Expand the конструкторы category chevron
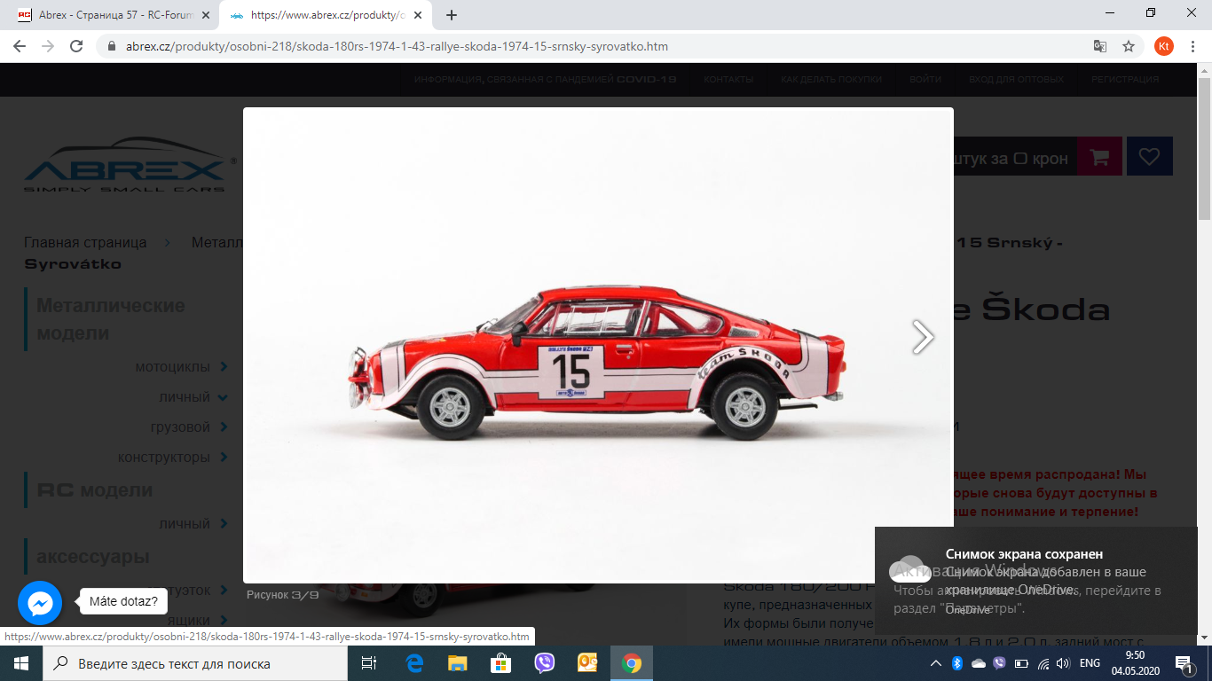Viewport: 1212px width, 681px height. click(224, 457)
